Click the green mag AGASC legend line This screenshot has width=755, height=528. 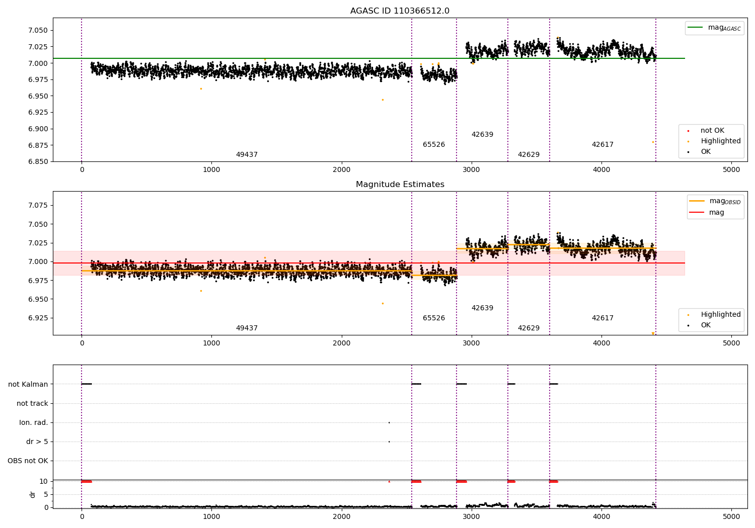coord(696,28)
